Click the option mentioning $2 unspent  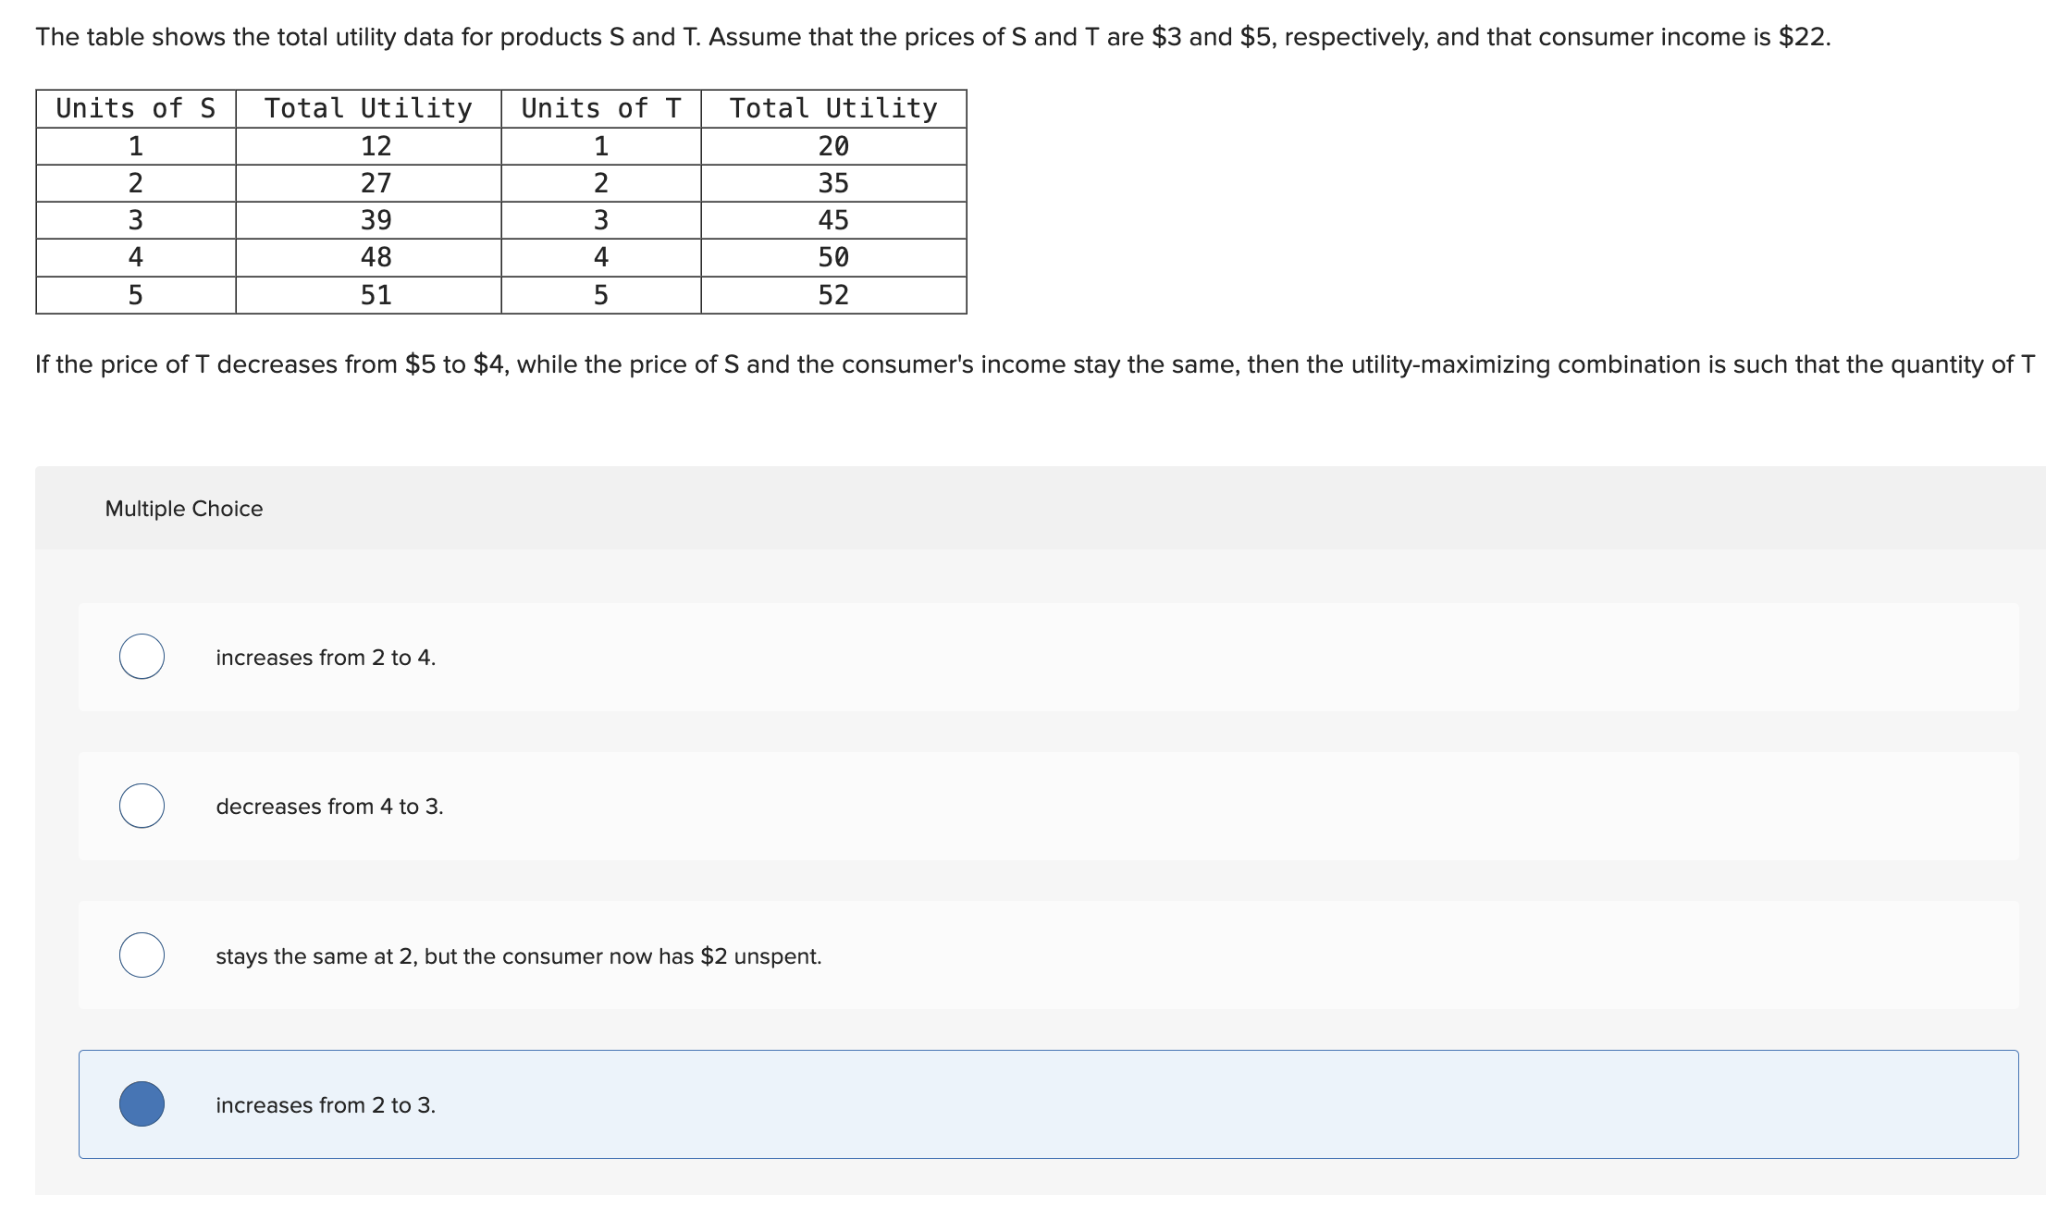click(518, 956)
